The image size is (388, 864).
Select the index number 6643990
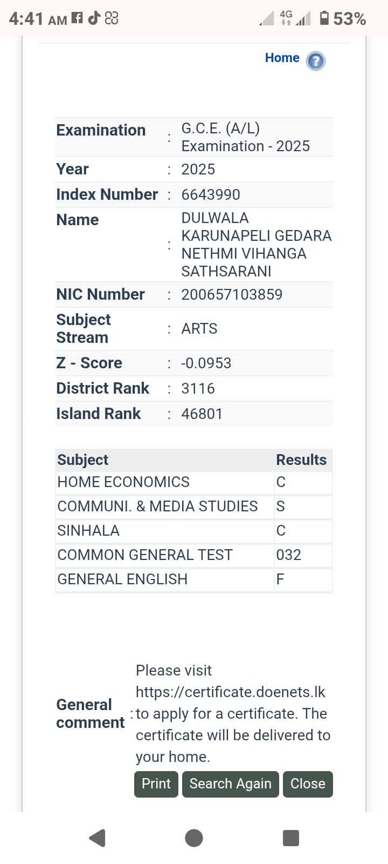pyautogui.click(x=211, y=195)
